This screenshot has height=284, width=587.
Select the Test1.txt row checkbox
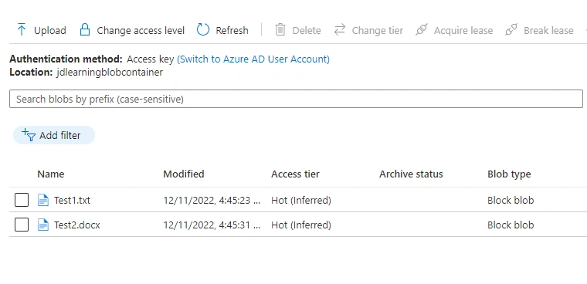click(22, 200)
